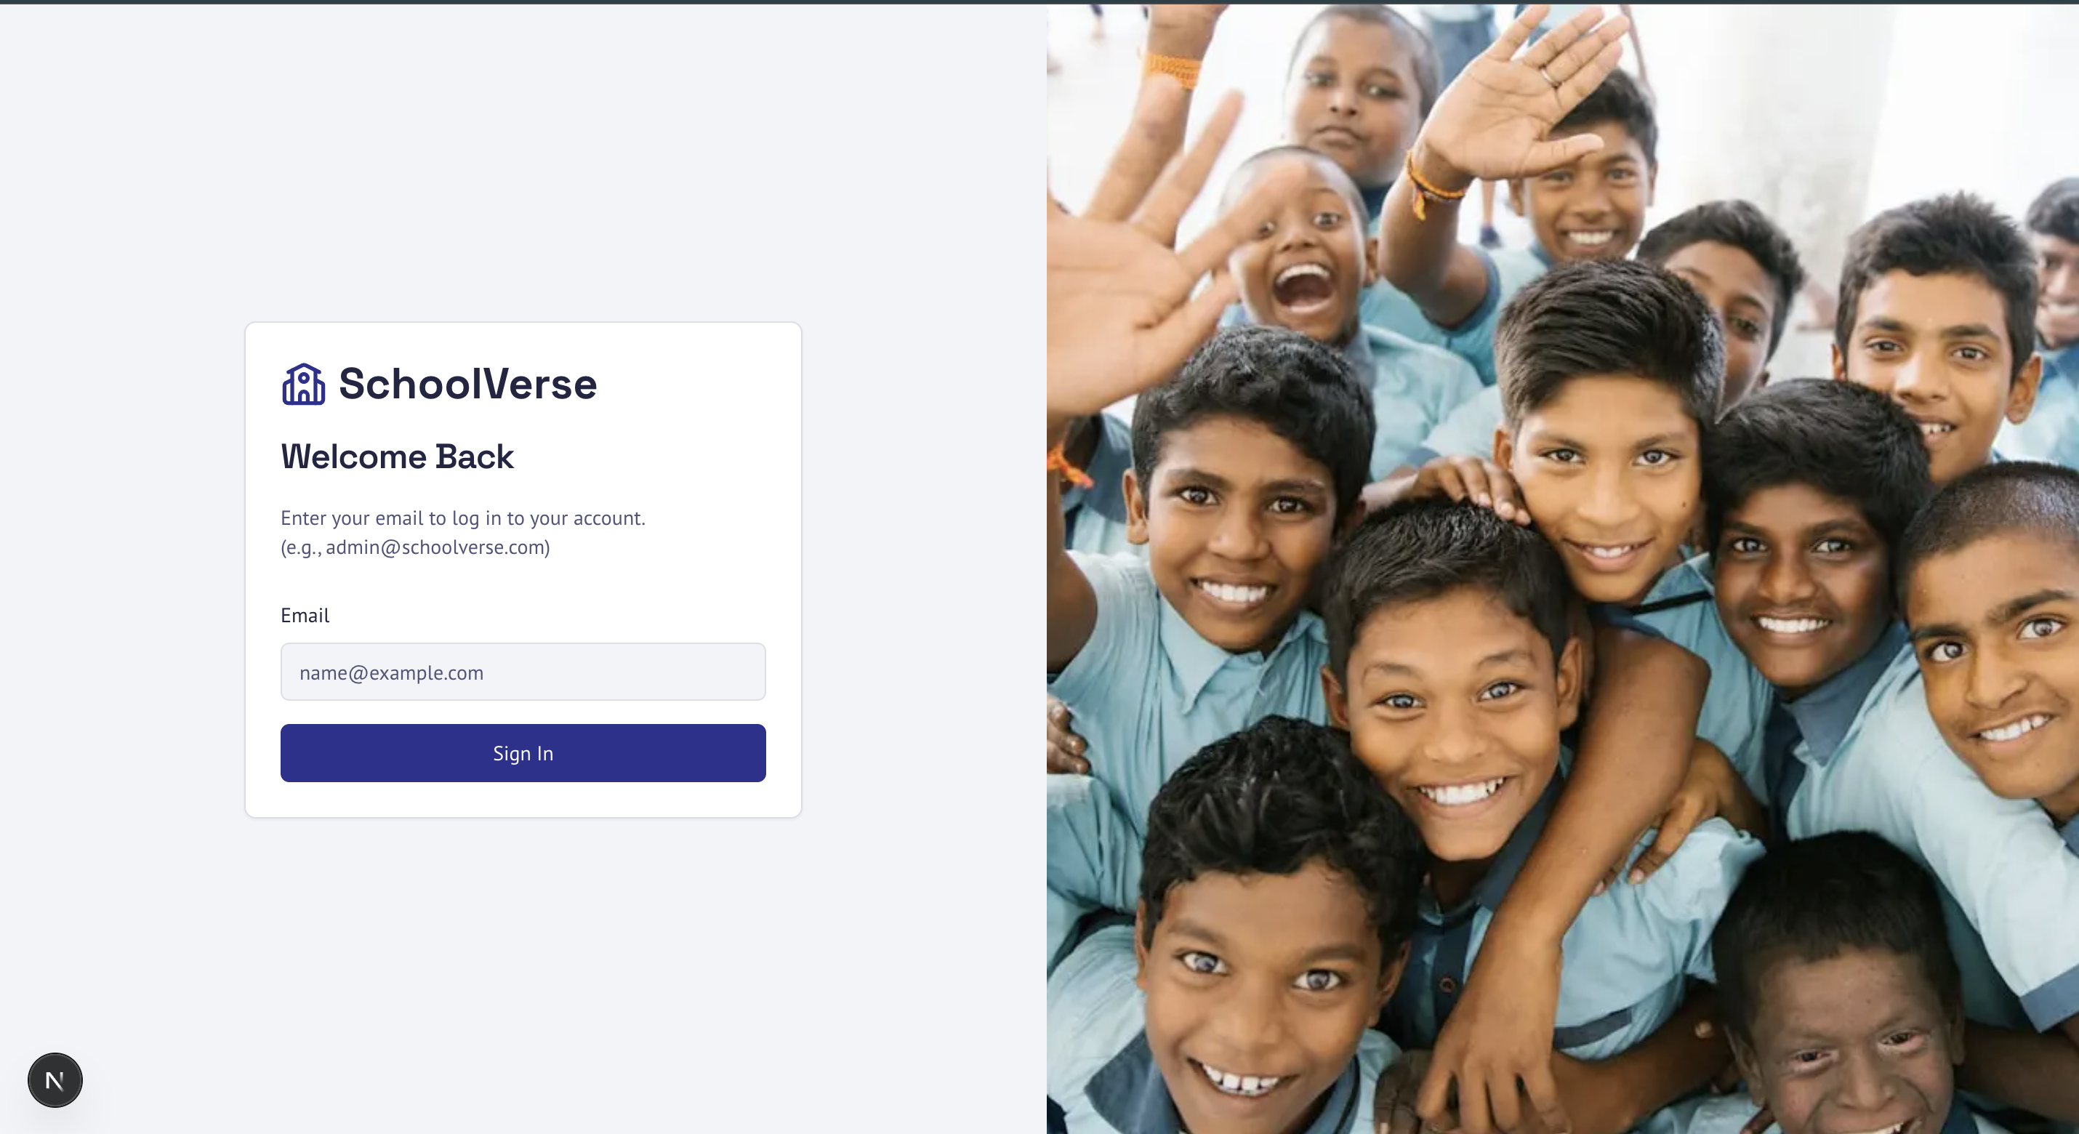Focus the Email input field

pyautogui.click(x=523, y=672)
